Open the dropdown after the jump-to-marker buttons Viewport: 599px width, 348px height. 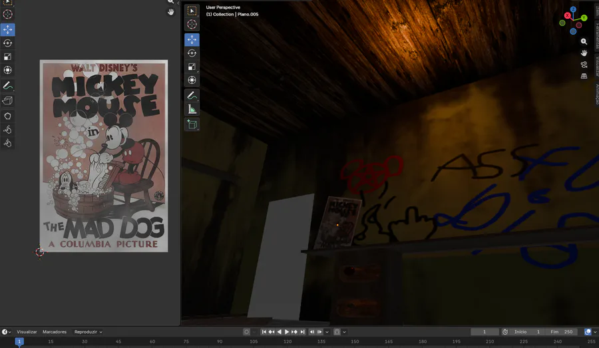click(x=327, y=332)
